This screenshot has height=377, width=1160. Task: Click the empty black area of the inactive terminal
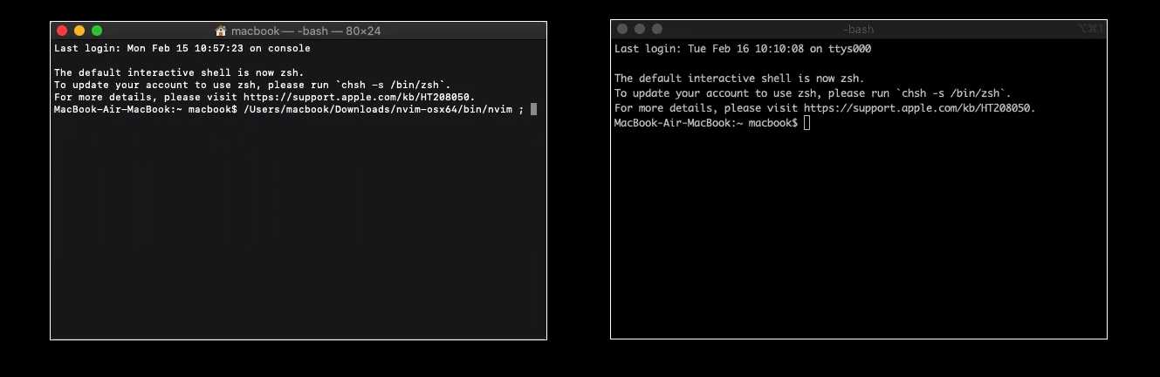tap(858, 244)
